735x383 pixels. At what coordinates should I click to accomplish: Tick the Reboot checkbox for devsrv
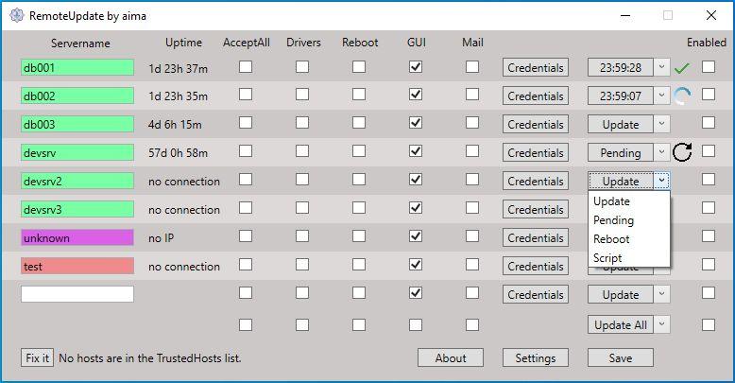359,152
